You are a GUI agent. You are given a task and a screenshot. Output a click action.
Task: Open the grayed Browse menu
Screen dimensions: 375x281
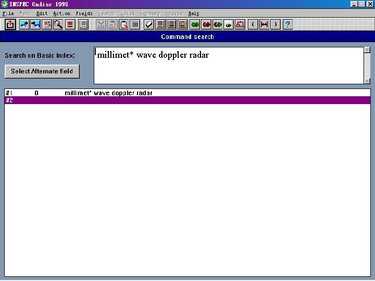point(174,14)
